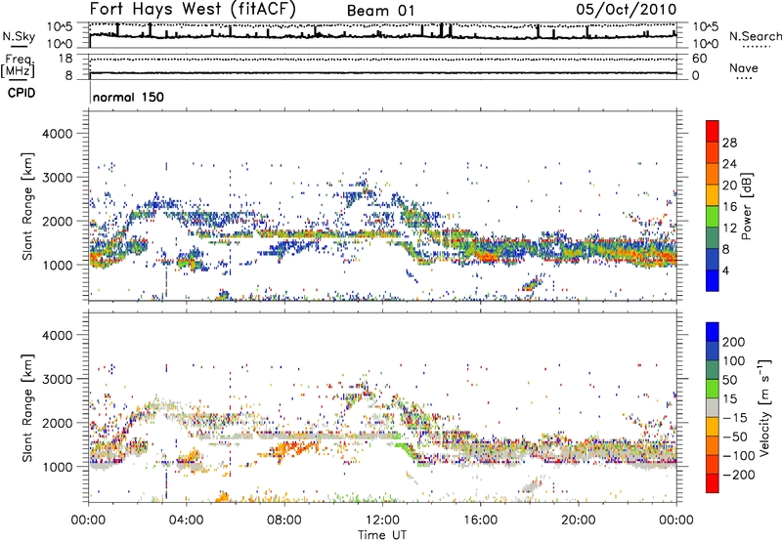Click the '4000' tick in the power panel
This screenshot has height=541, width=782.
[x=57, y=134]
